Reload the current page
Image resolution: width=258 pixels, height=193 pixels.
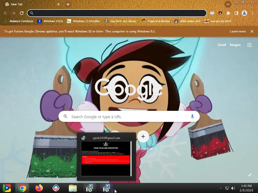pyautogui.click(x=22, y=13)
